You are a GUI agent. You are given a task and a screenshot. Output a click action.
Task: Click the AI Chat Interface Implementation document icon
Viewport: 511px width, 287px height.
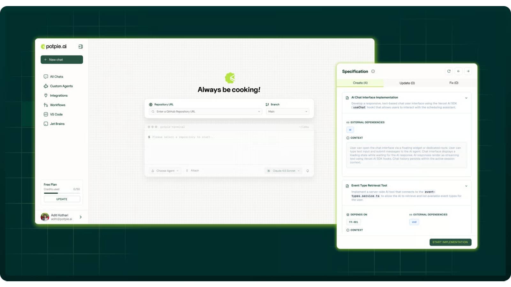347,98
